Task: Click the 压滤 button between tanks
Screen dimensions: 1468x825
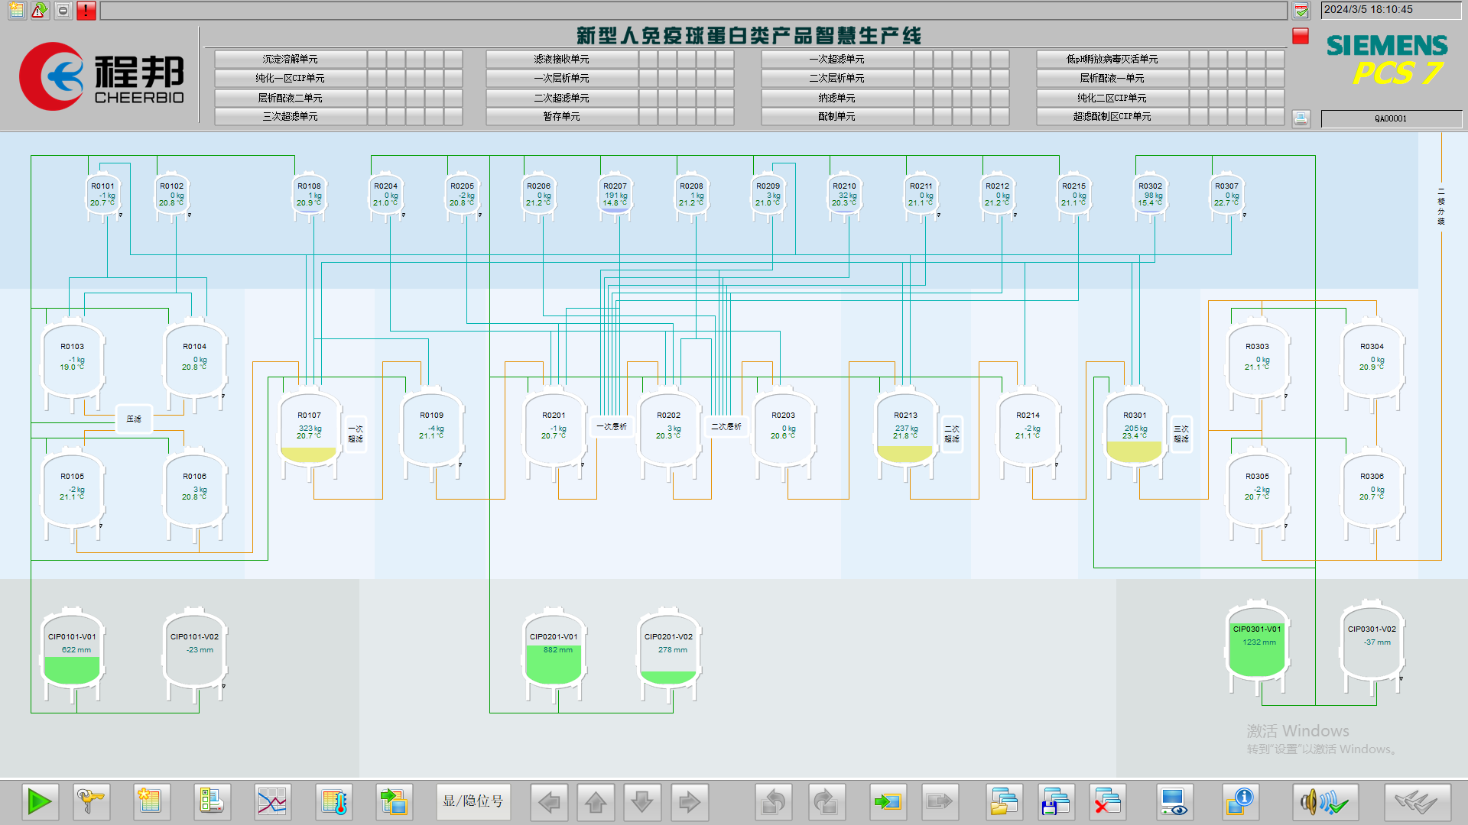Action: (x=134, y=419)
